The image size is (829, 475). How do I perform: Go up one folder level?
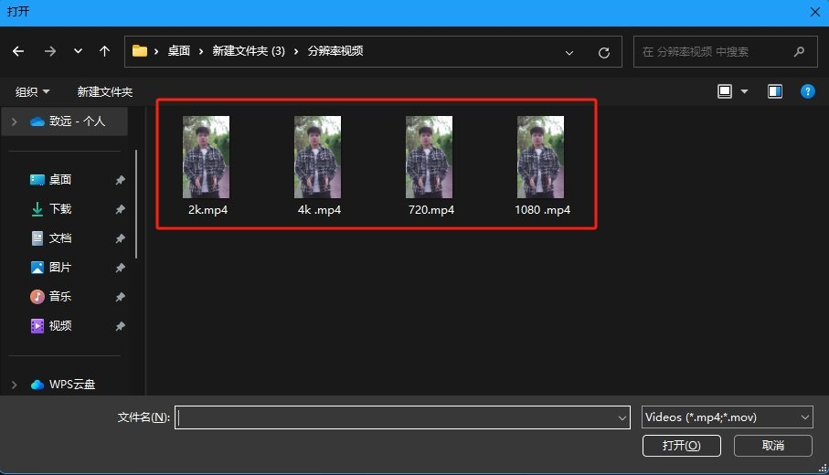(x=104, y=52)
